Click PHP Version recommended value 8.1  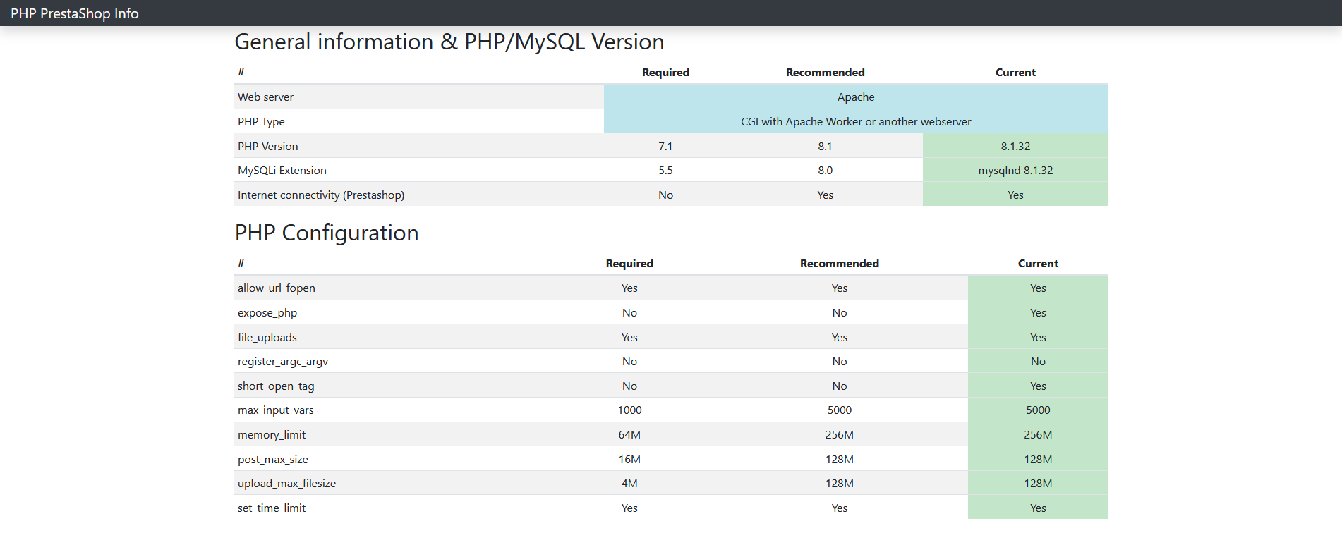826,147
